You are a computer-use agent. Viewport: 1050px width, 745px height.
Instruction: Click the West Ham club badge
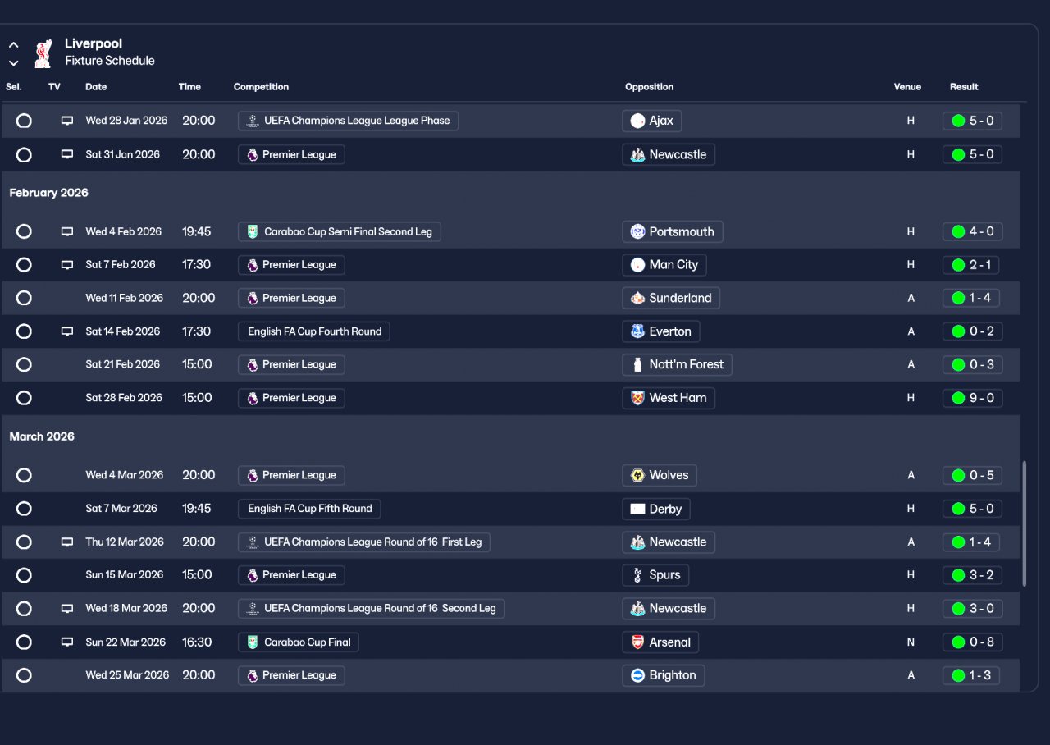coord(637,398)
